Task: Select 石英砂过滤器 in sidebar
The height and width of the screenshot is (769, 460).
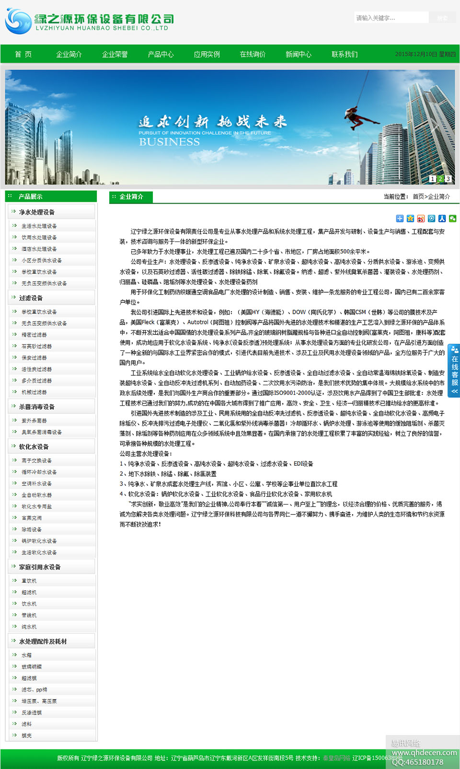Action: (36, 346)
